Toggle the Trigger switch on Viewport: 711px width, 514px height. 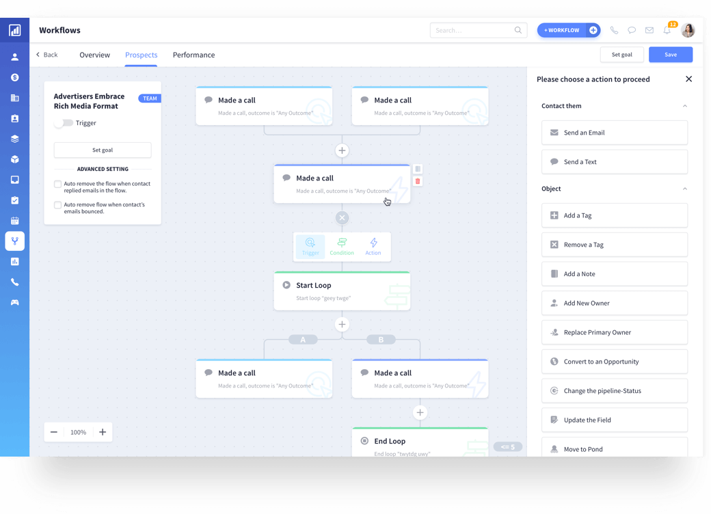(64, 123)
